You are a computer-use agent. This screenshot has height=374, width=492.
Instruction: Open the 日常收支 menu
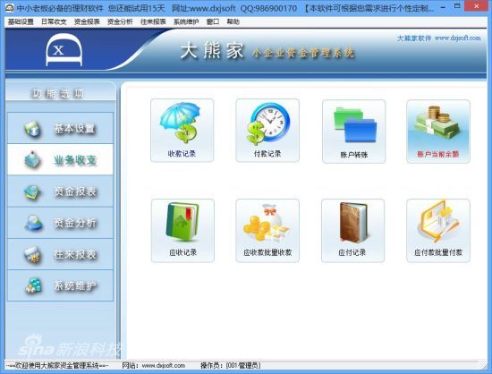54,21
